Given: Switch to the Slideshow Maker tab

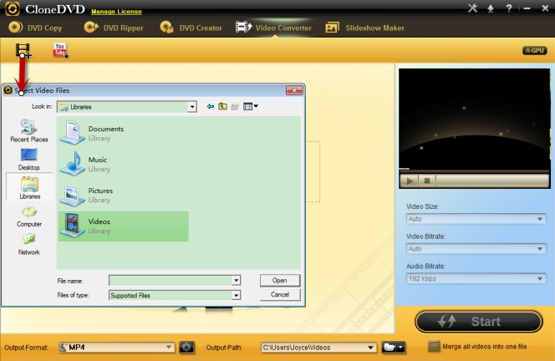Looking at the screenshot, I should pyautogui.click(x=365, y=28).
